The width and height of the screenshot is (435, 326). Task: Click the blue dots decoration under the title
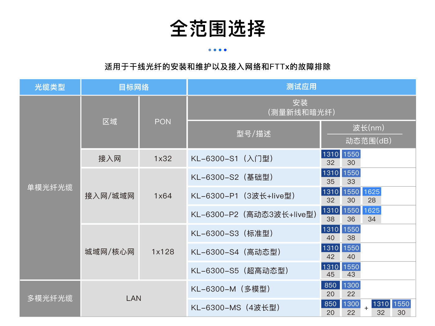(x=217, y=50)
